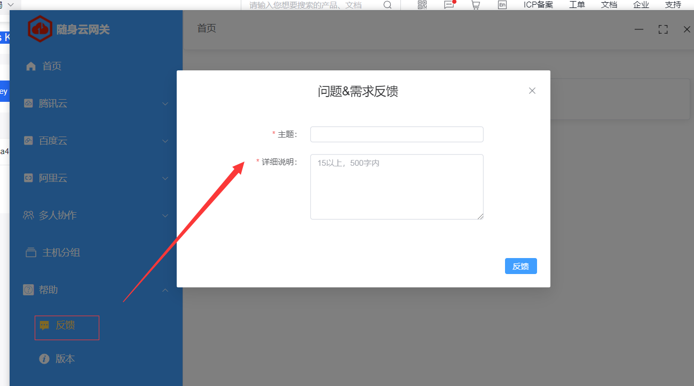The image size is (694, 386).
Task: Click the 阿里云 icon in the sidebar
Action: (x=28, y=178)
